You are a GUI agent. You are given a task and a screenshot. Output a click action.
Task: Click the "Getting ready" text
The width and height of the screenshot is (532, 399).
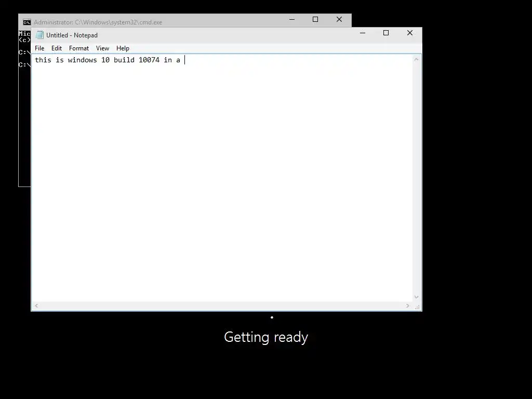coord(266,337)
